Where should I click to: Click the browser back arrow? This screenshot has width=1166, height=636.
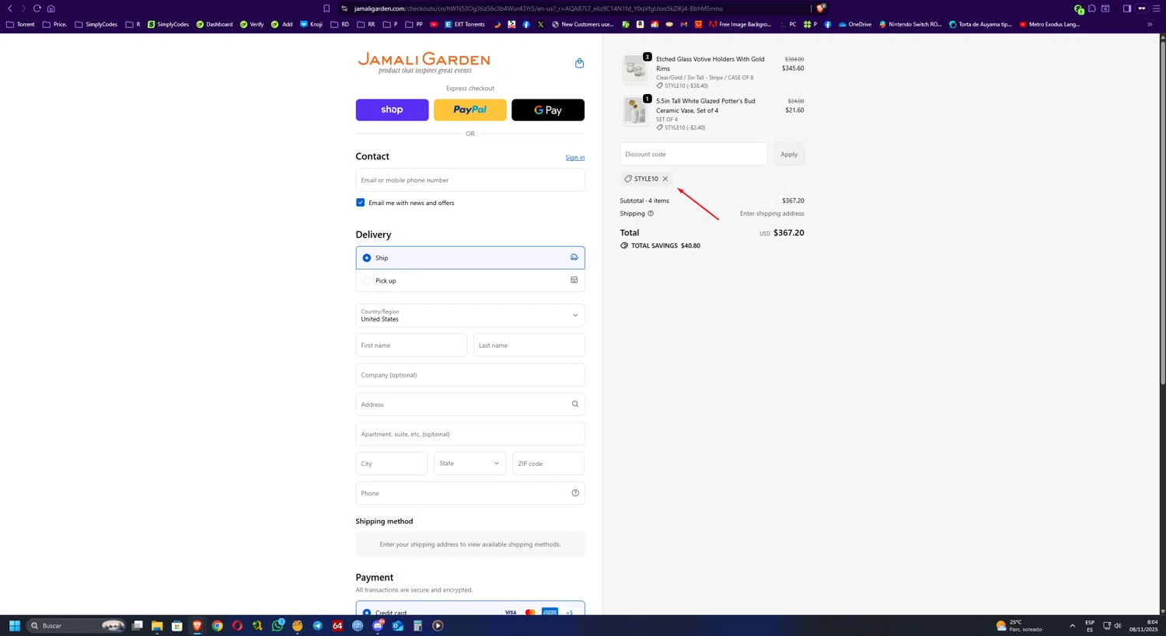(x=10, y=9)
